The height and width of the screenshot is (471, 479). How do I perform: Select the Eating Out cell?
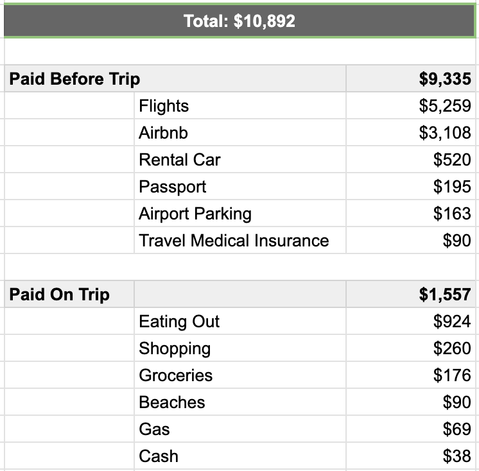[x=240, y=321]
